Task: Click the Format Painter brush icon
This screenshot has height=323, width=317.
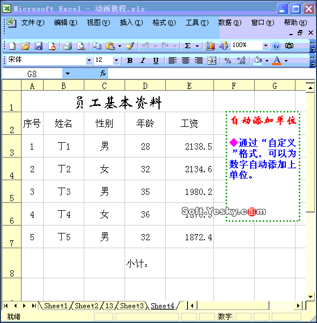Action: click(x=130, y=46)
